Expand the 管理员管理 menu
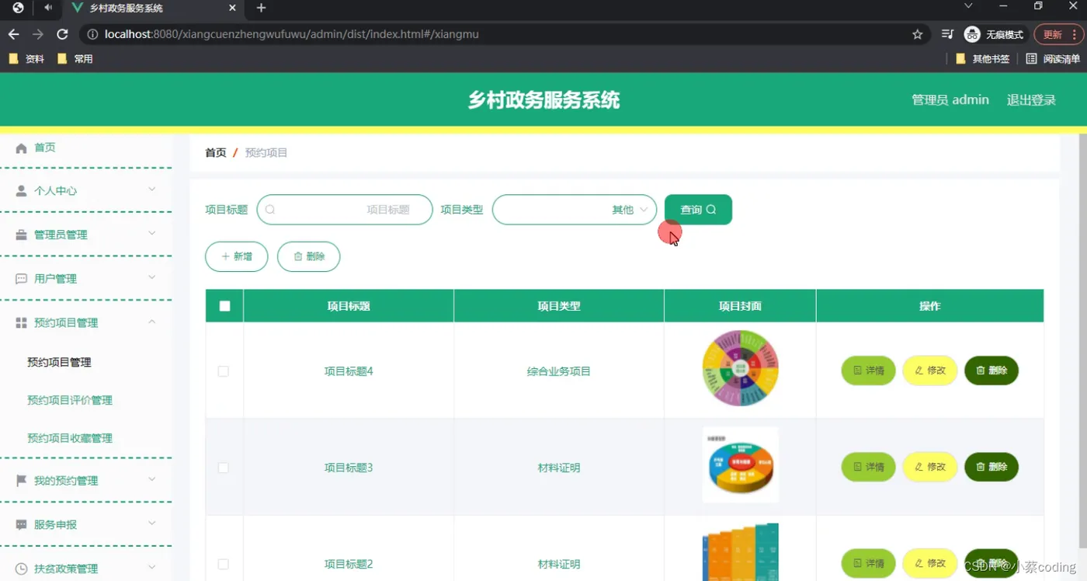 (x=151, y=234)
